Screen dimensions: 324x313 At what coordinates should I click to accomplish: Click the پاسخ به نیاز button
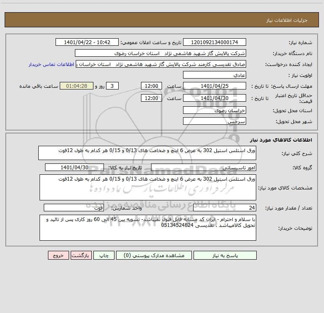pyautogui.click(x=225, y=255)
